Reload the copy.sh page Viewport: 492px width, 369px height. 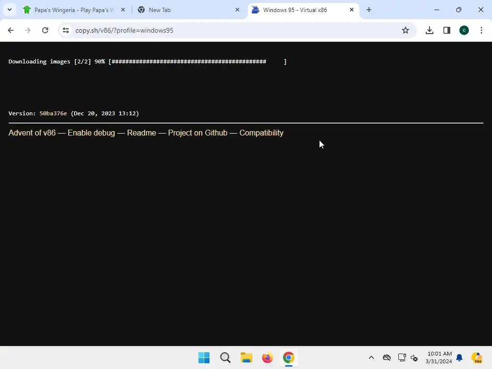45,30
